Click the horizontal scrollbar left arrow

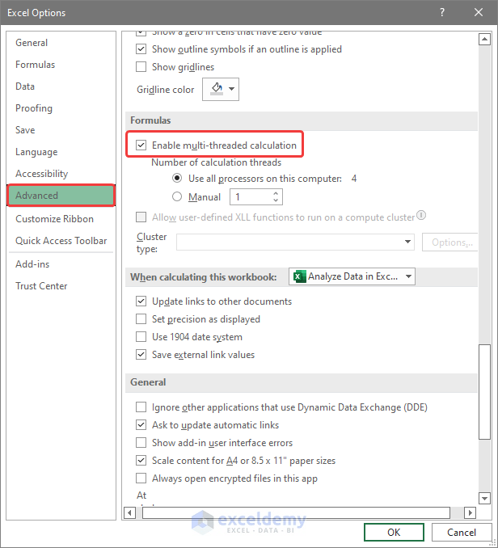pos(129,512)
